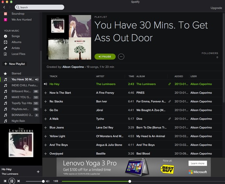
Task: Click the song progress slider handle
Action: 130,181
